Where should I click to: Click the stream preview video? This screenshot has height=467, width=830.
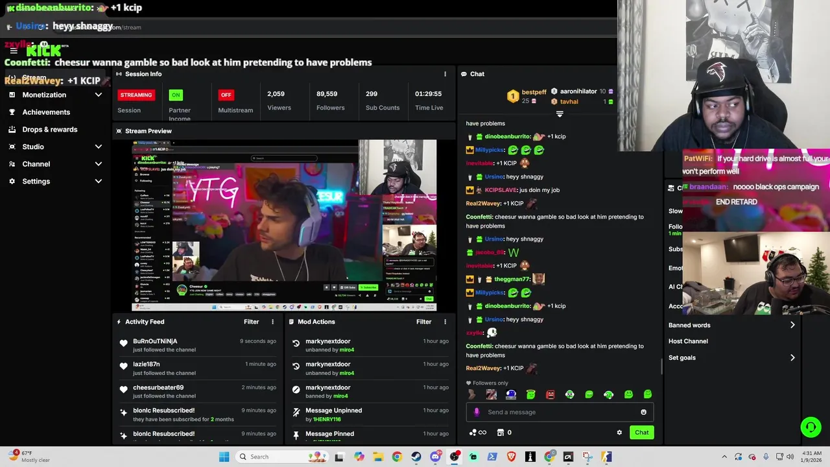pyautogui.click(x=284, y=226)
